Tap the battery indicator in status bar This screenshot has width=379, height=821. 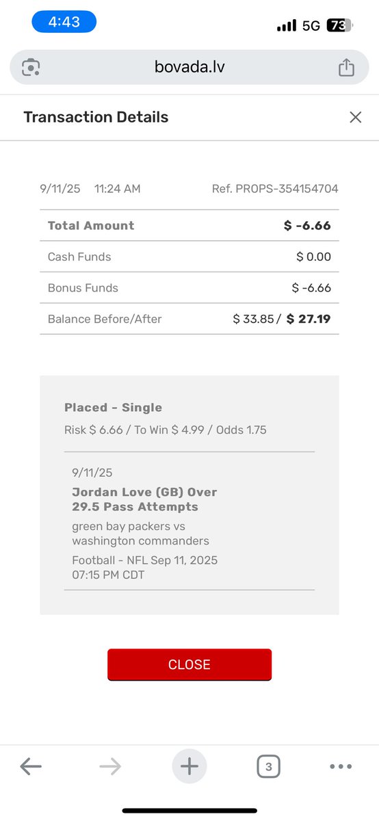click(337, 26)
